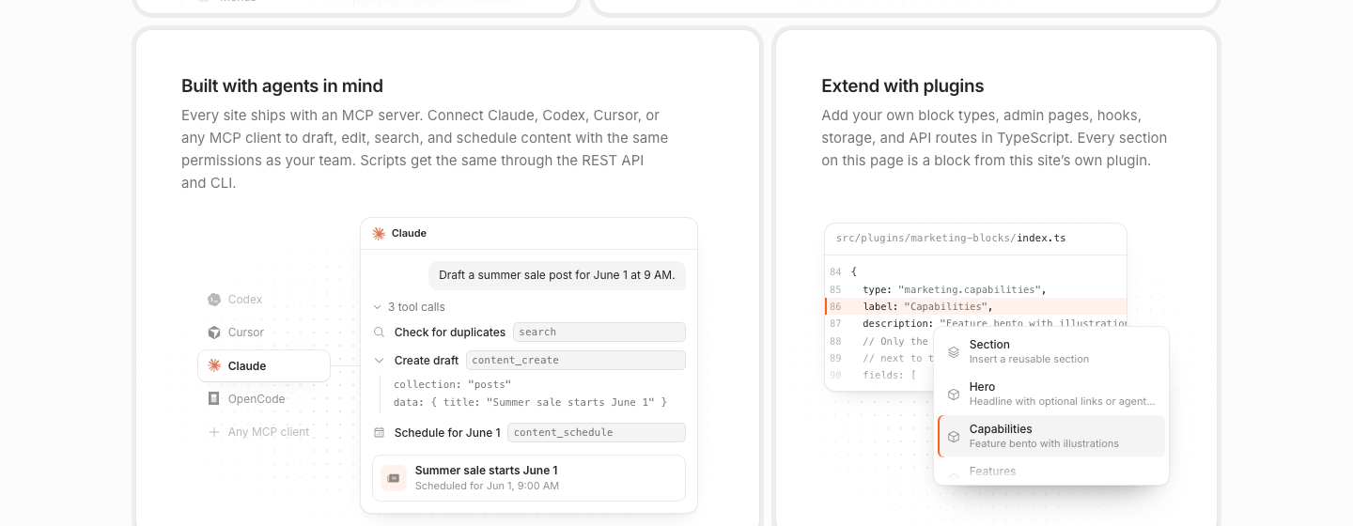1353x526 pixels.
Task: Choose the Section block menu entry
Action: click(1051, 351)
